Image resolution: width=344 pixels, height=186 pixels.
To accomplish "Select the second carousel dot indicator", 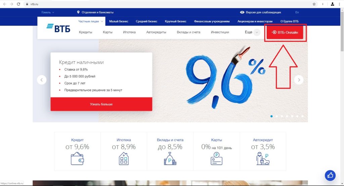I will point(277,116).
